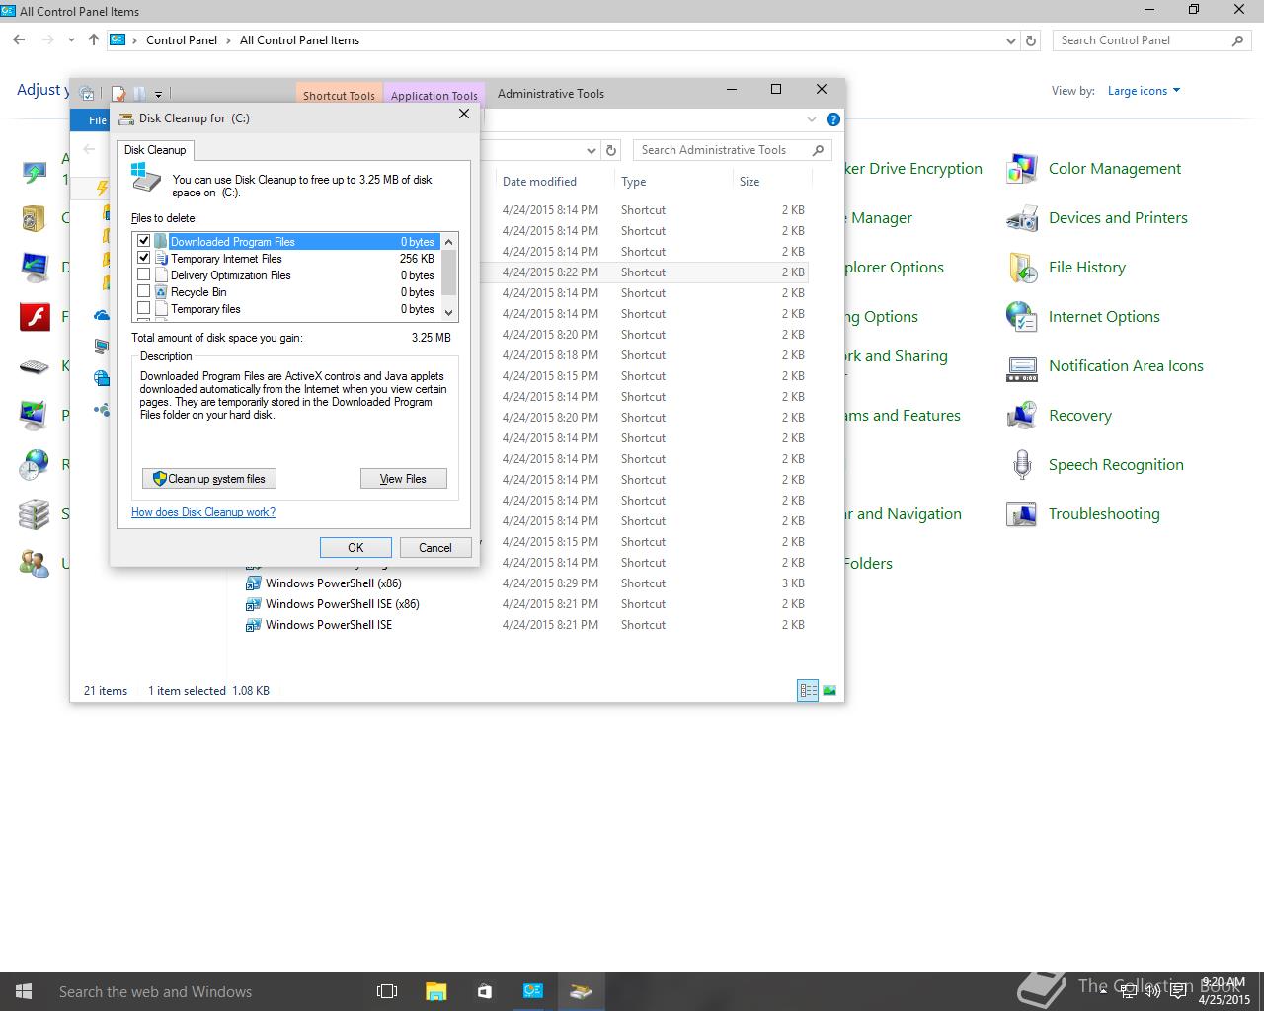The image size is (1264, 1011).
Task: Switch to large thumbnails view icon
Action: (829, 691)
